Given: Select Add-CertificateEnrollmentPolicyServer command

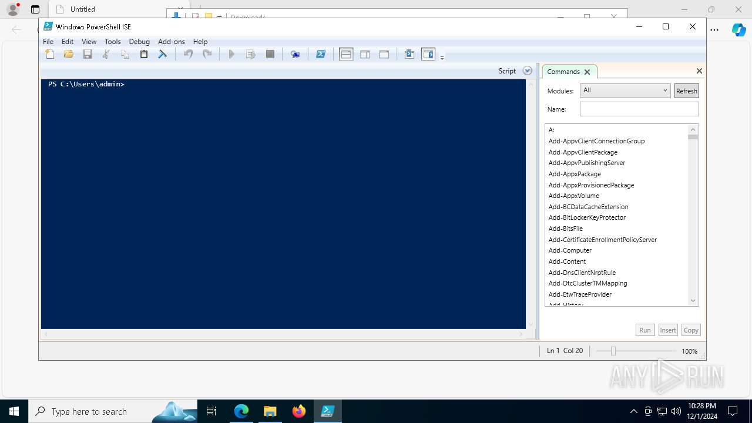Looking at the screenshot, I should [603, 240].
